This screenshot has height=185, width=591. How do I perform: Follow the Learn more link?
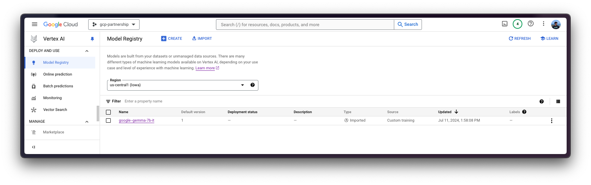tap(205, 68)
